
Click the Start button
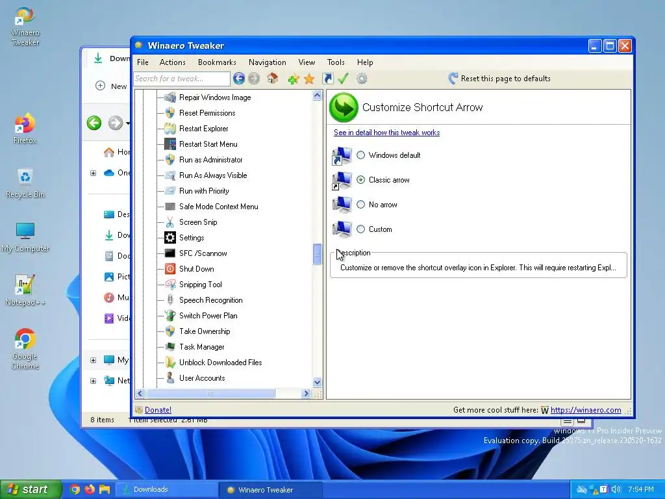31,489
